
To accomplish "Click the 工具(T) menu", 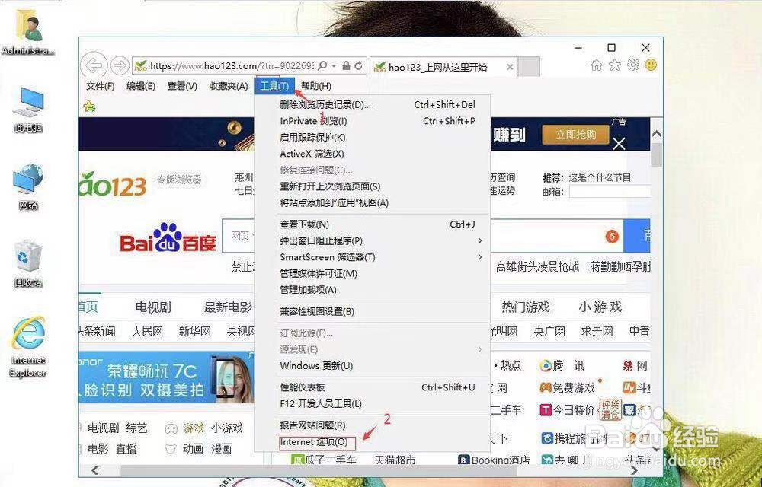I will point(274,86).
